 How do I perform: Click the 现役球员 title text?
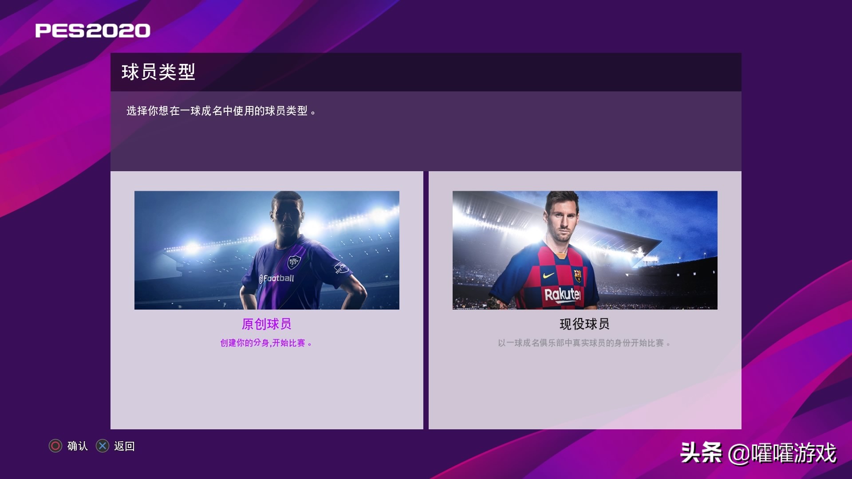click(x=585, y=324)
